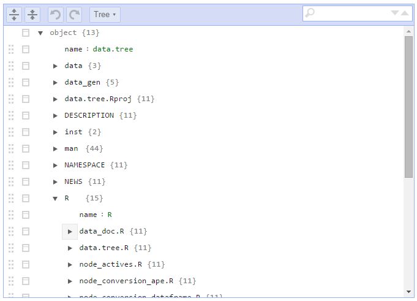The height and width of the screenshot is (301, 417).
Task: Click the redo arrow icon
Action: pyautogui.click(x=74, y=15)
